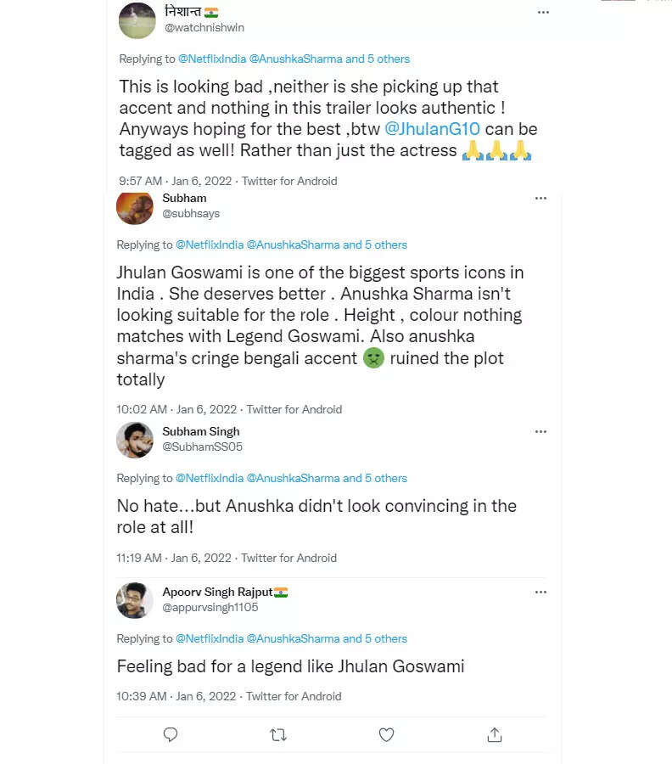Click the 9:57 AM tweet timestamp
Screen dimensions: 672x764
coord(141,181)
